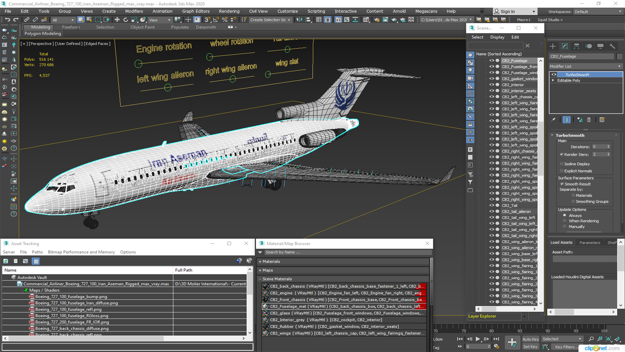Open the Material Editor icon

tap(366, 20)
